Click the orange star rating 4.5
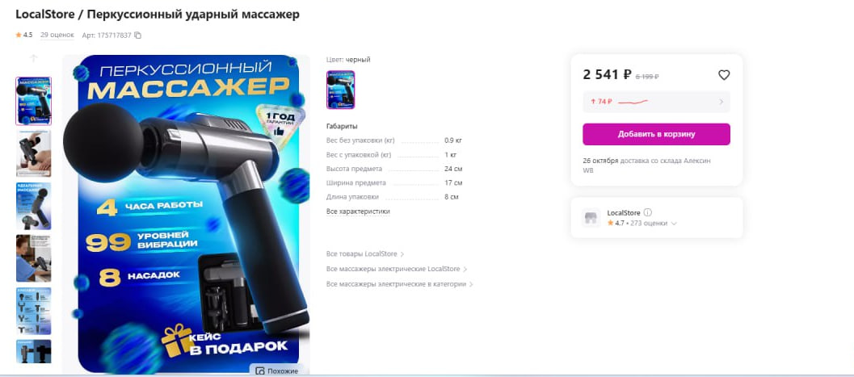This screenshot has width=854, height=377. (x=24, y=35)
